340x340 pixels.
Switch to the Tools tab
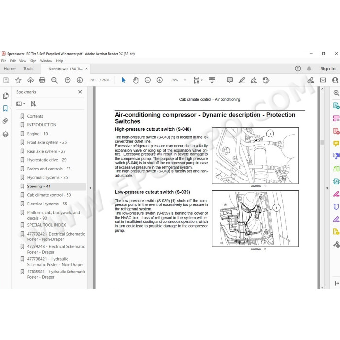(28, 69)
